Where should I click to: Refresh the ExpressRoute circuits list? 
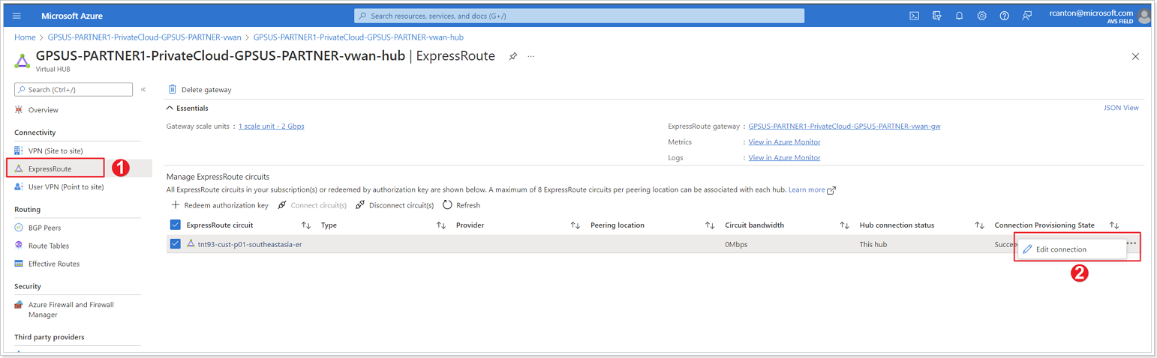tap(461, 205)
